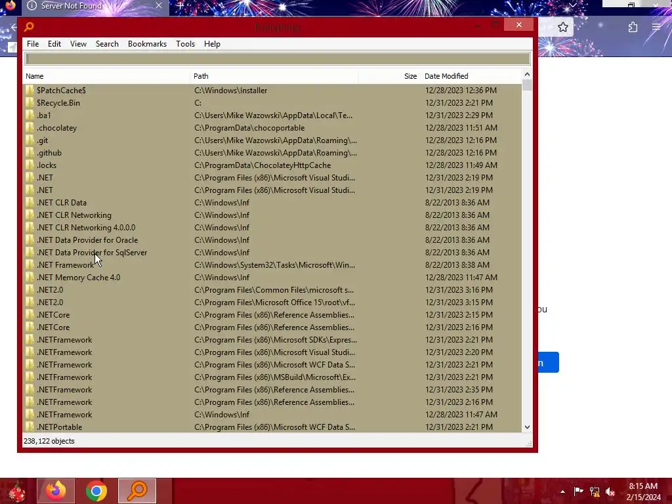Sort results by Size column header
The image size is (672, 504).
(x=389, y=76)
